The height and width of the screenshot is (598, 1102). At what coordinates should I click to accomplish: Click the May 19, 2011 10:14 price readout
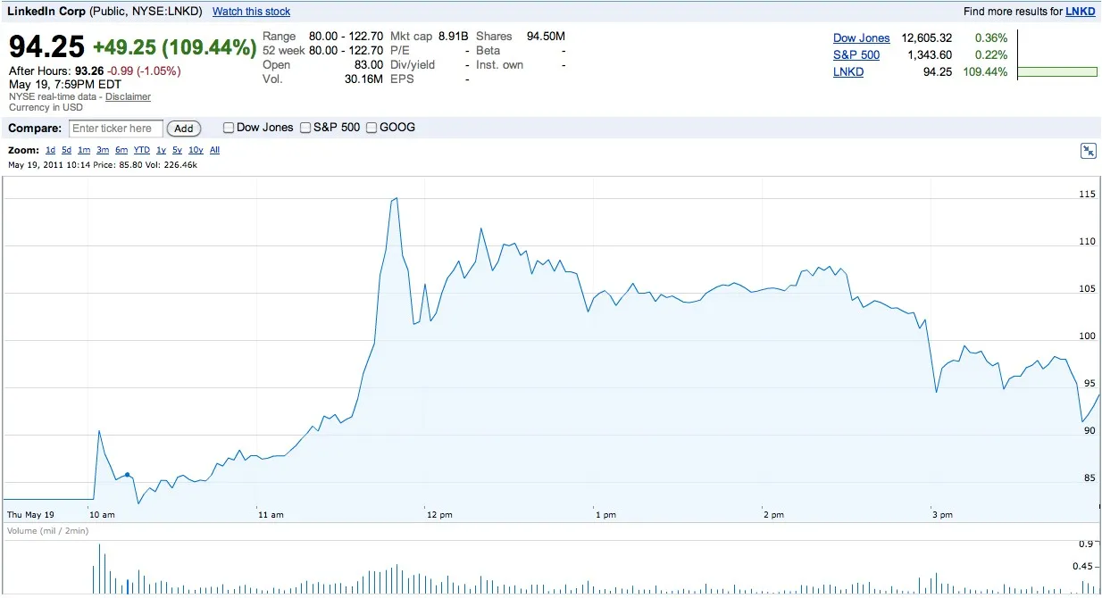coord(103,165)
